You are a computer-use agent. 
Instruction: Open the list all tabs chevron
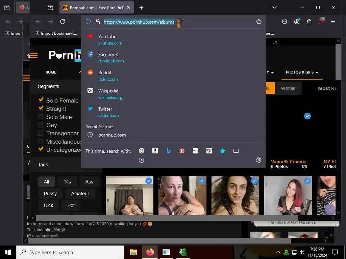tap(274, 7)
